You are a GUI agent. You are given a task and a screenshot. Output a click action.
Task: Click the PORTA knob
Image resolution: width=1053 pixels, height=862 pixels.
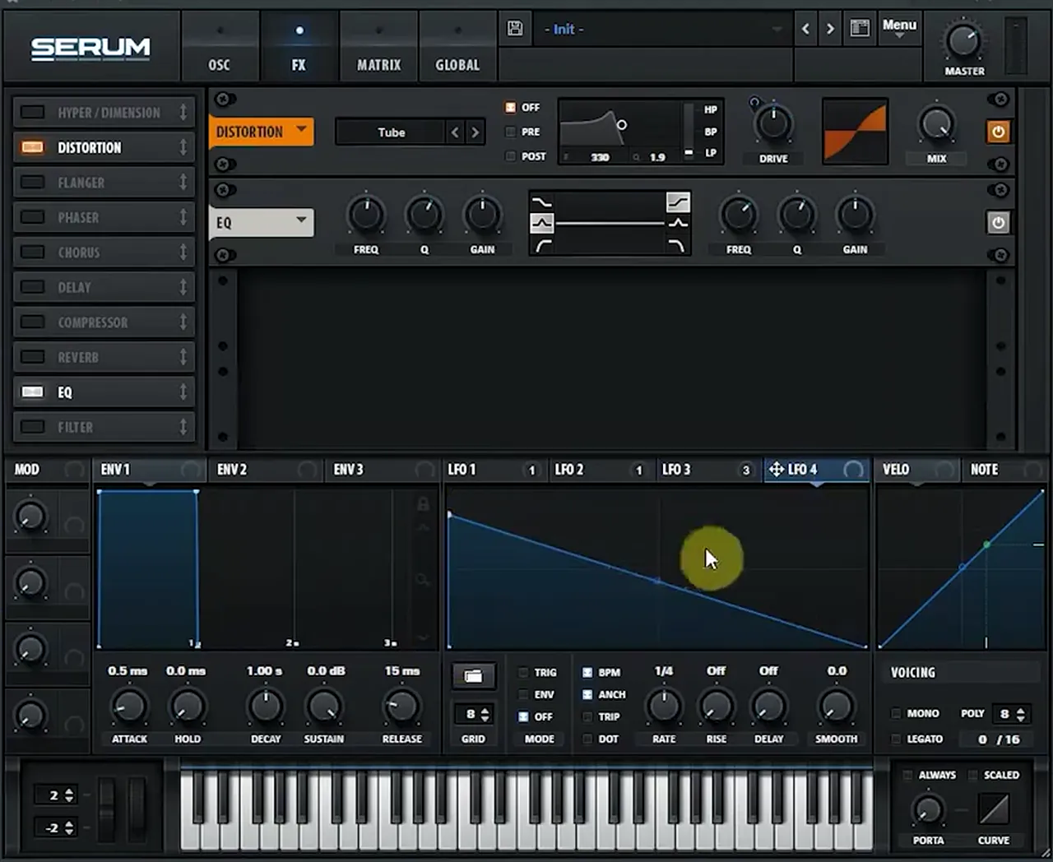pos(928,810)
